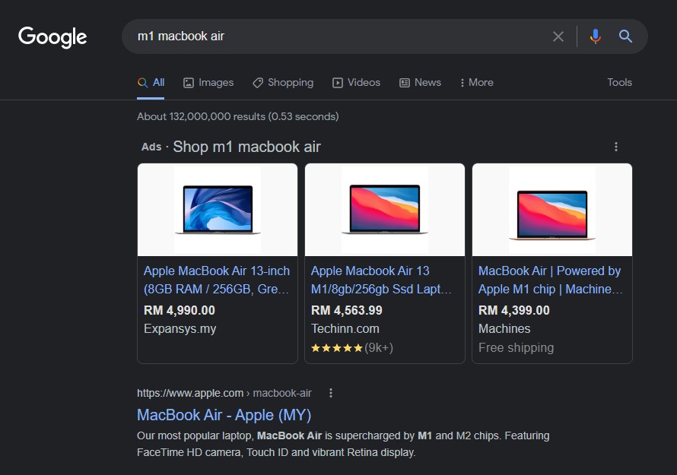Expand the More menu
The height and width of the screenshot is (475, 677).
pos(477,82)
